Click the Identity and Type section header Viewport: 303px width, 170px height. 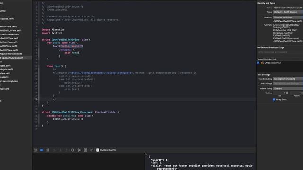(x=266, y=3)
